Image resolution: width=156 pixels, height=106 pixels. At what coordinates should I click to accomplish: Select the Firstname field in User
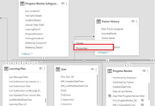(66, 95)
